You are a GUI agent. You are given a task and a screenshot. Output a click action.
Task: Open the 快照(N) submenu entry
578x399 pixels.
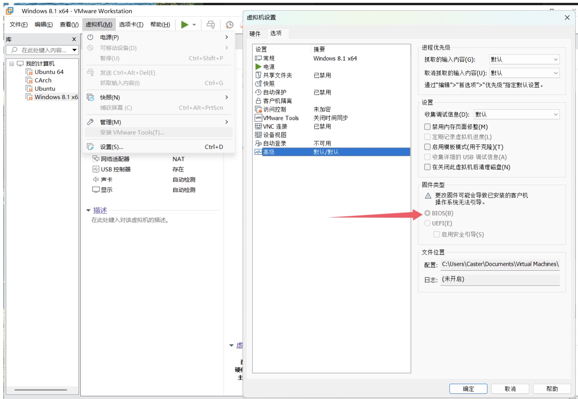coord(158,97)
